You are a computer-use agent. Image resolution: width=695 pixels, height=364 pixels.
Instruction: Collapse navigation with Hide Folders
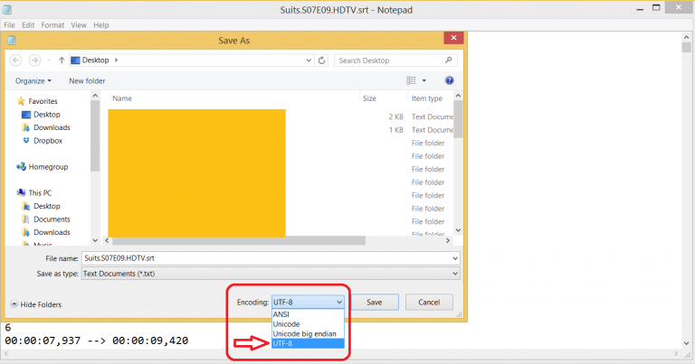tap(36, 303)
